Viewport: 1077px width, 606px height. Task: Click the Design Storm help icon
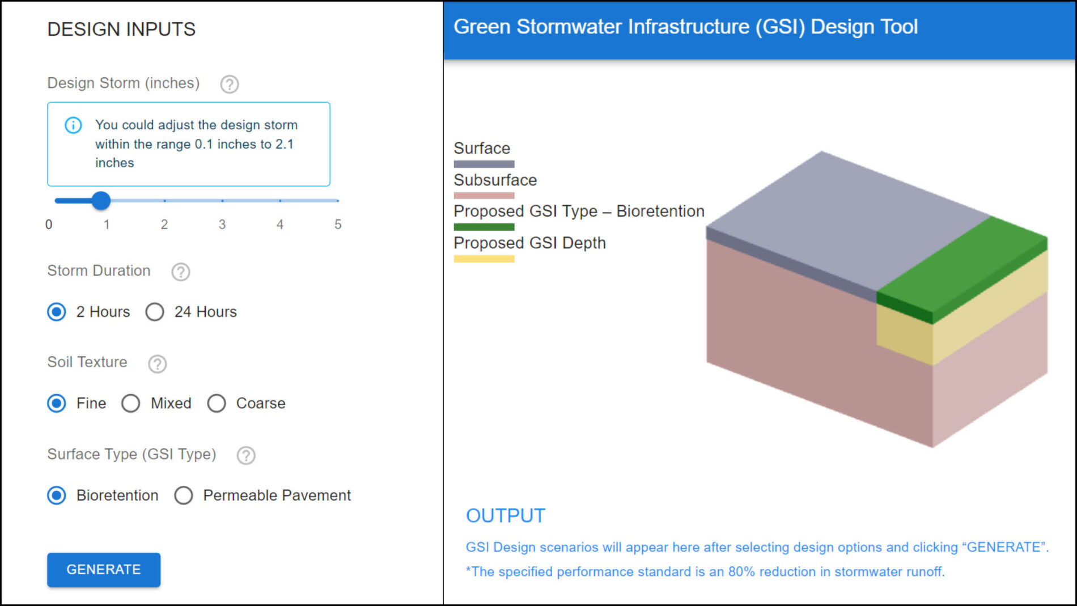[x=229, y=84]
